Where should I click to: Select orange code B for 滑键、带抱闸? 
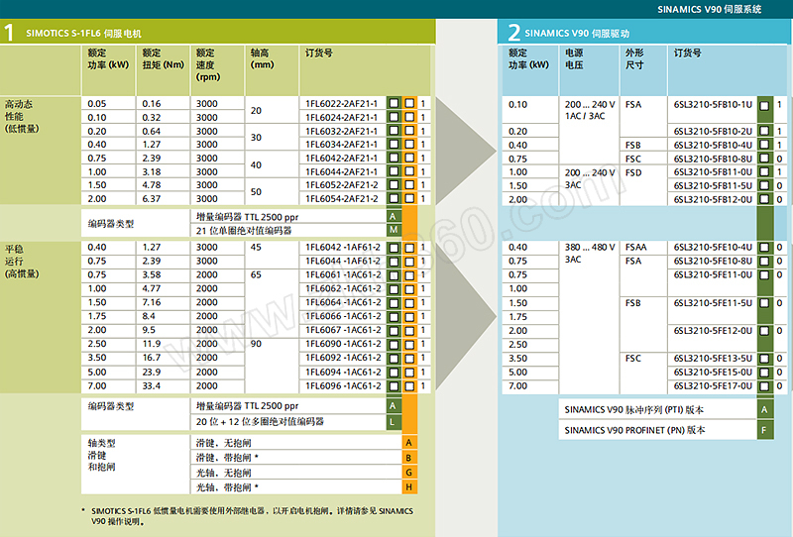409,458
